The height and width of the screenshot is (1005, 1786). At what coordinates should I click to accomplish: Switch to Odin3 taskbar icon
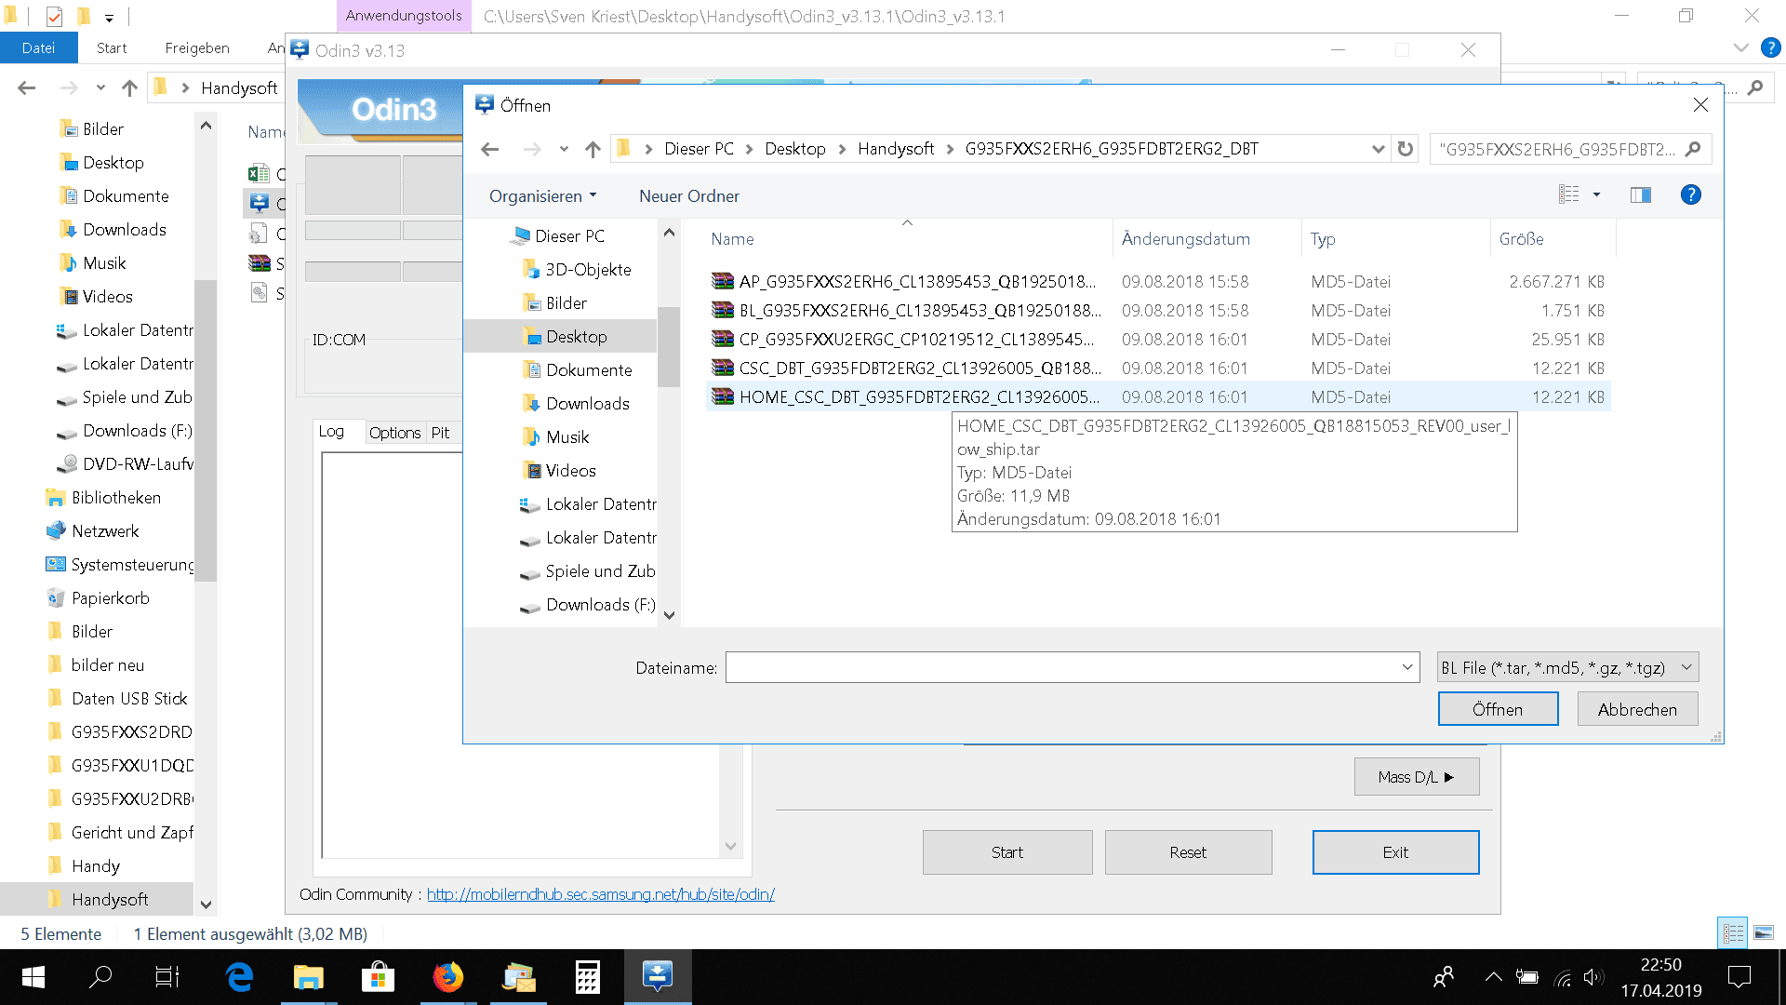pos(658,977)
